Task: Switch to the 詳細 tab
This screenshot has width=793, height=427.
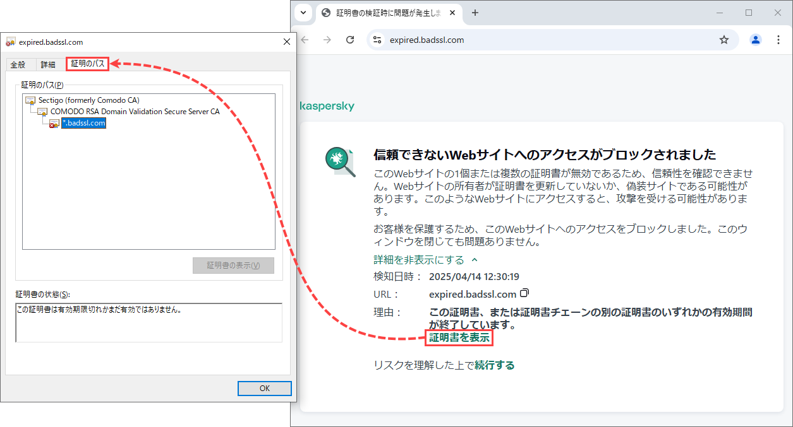Action: click(47, 64)
